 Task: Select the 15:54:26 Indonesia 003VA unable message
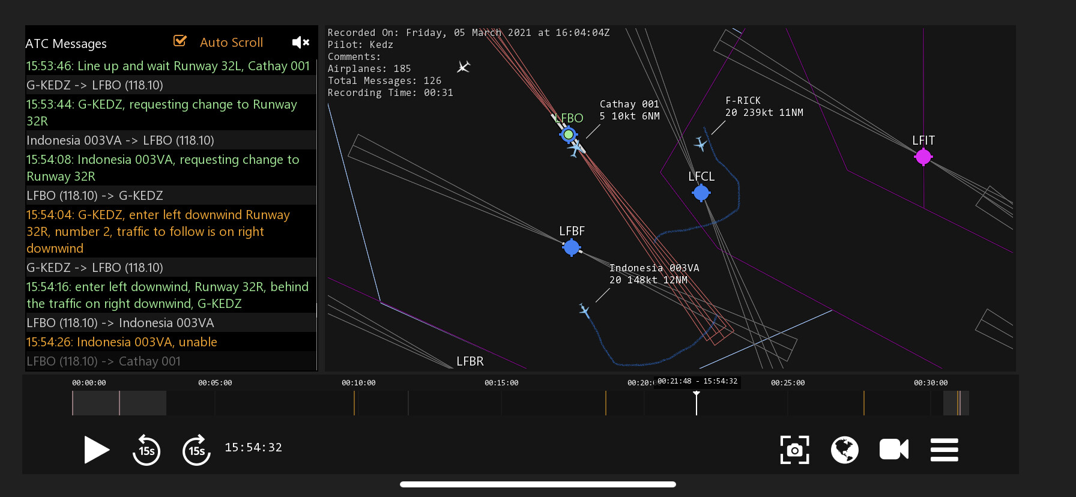[171, 342]
